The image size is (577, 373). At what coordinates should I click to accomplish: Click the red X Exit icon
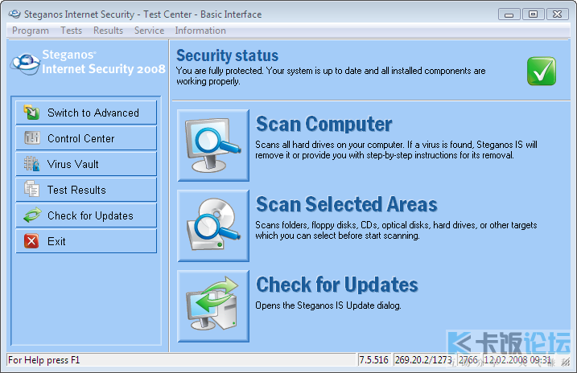(x=31, y=241)
